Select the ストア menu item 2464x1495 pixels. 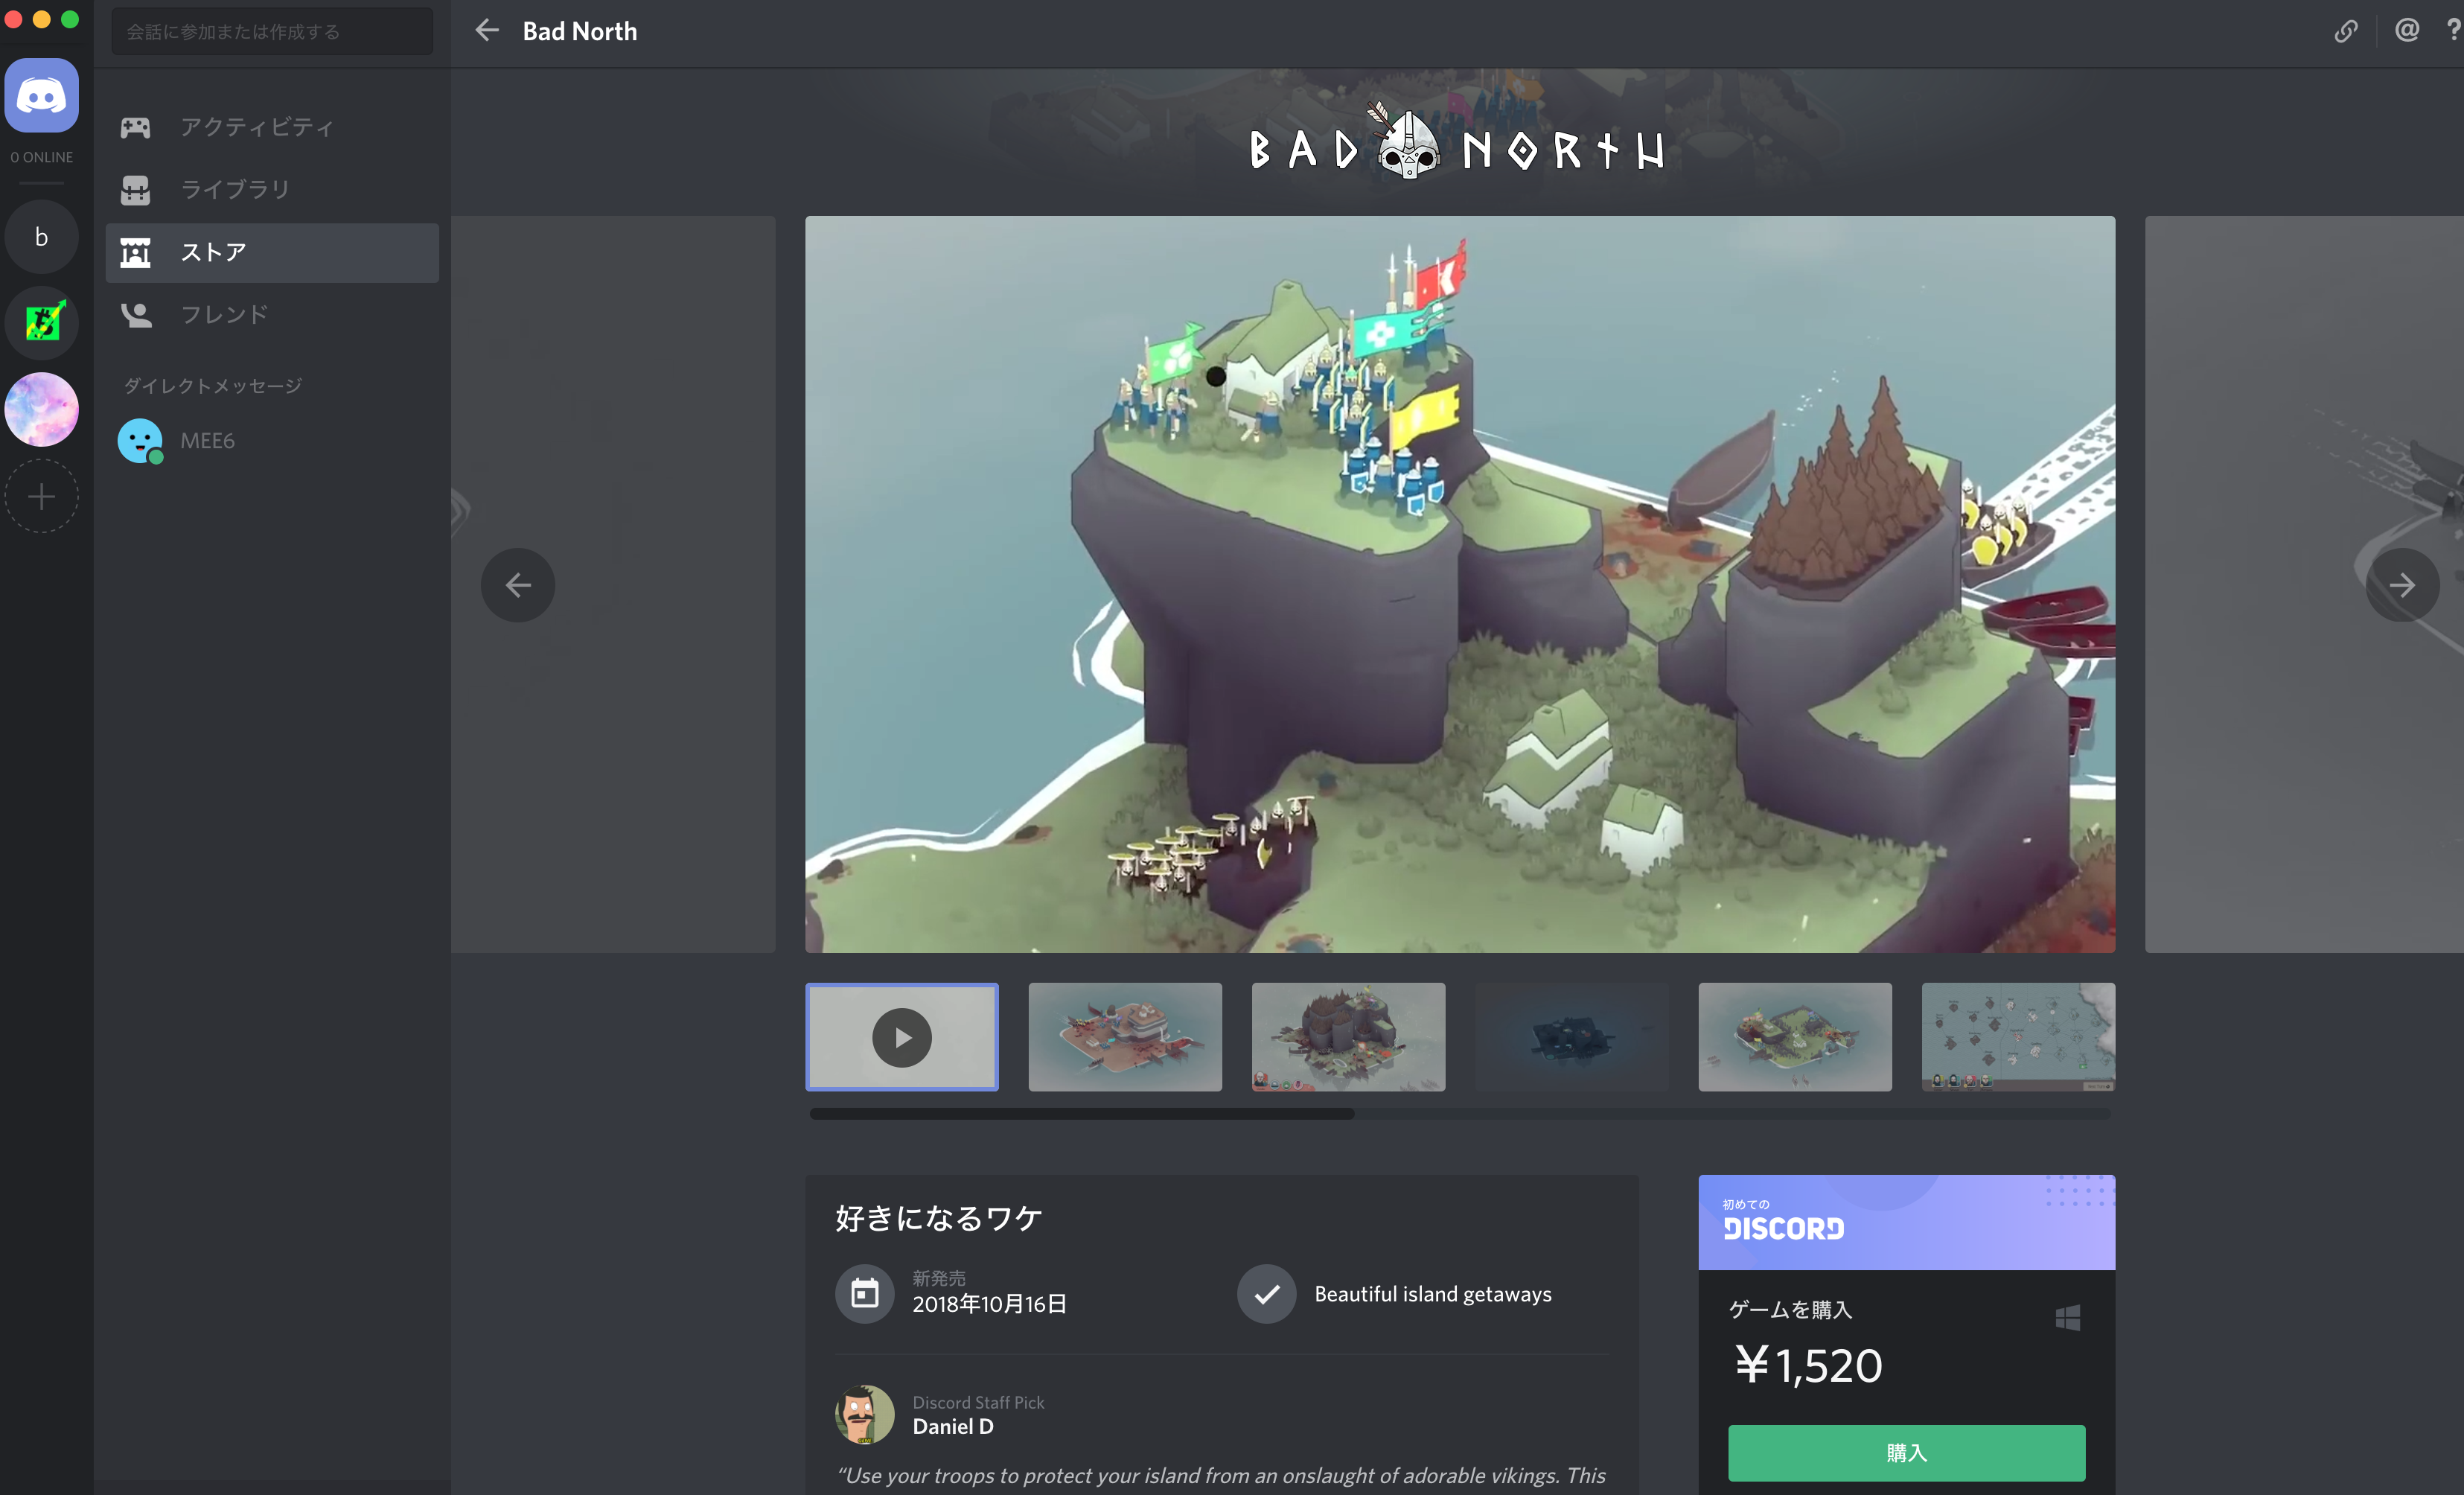click(x=272, y=252)
